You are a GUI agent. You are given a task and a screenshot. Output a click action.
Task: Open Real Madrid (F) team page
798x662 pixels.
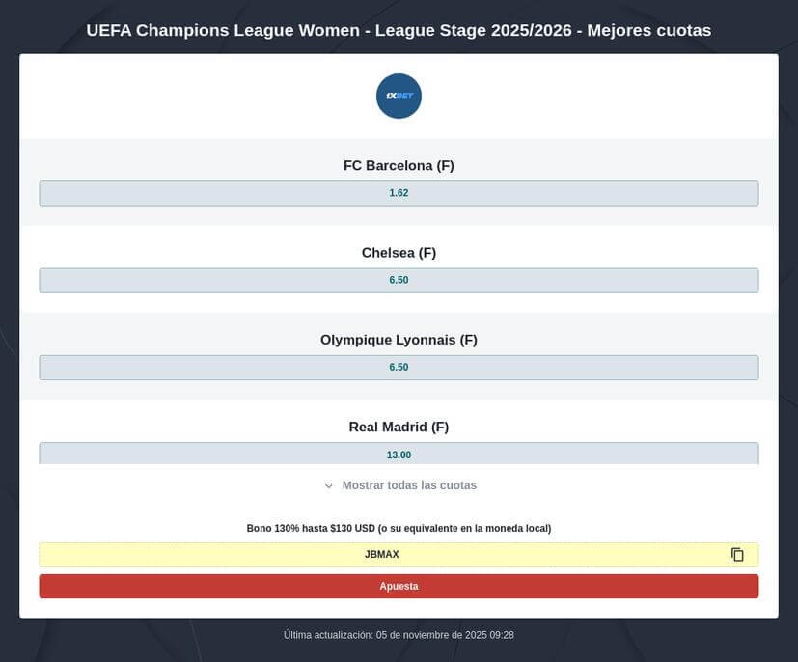[399, 427]
